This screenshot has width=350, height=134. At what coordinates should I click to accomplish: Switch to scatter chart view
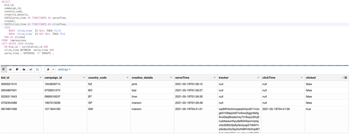click(38, 69)
